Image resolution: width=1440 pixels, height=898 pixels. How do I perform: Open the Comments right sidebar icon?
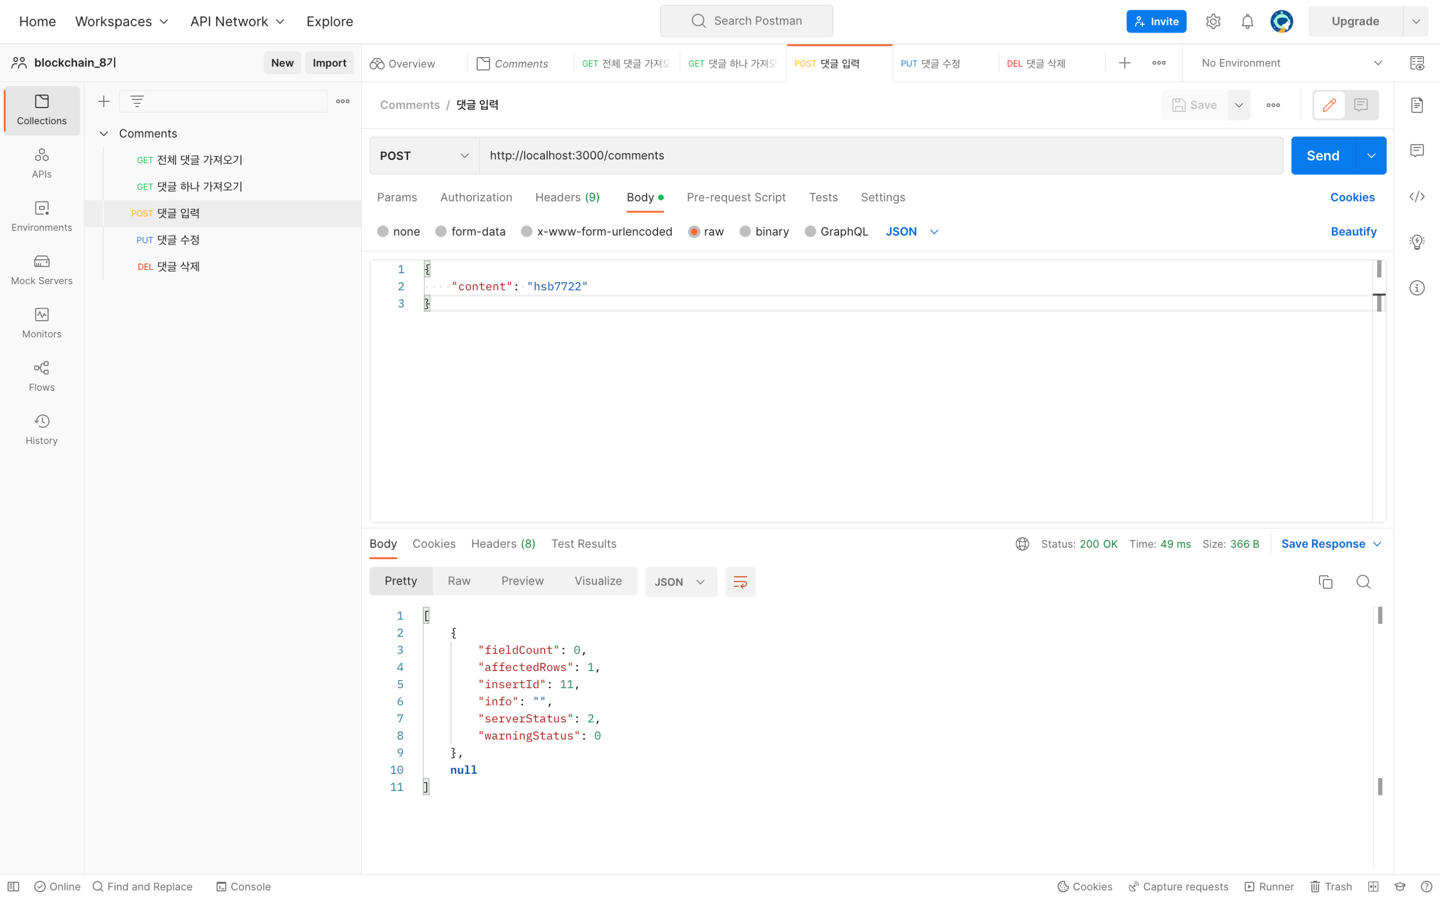coord(1417,151)
